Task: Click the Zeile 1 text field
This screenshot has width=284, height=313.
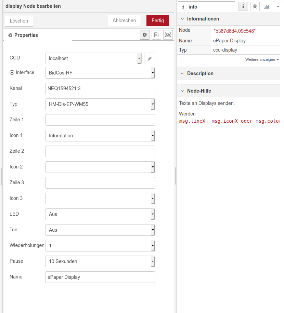Action: click(100, 120)
